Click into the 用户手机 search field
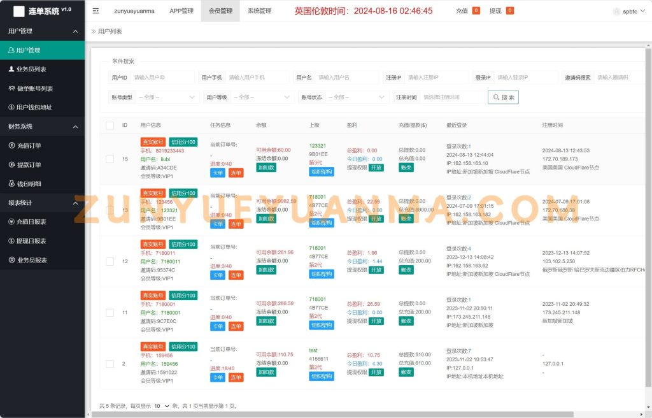Viewport: 652px width, 418px height. 257,78
